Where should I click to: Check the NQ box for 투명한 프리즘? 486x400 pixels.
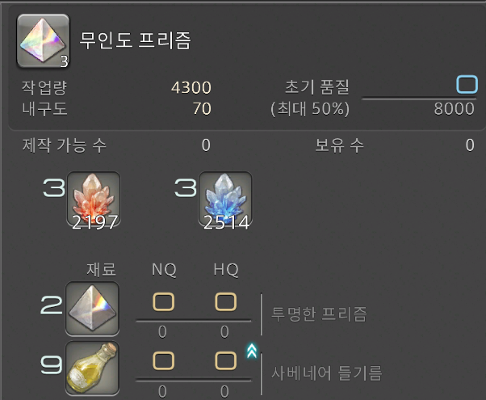click(x=163, y=301)
